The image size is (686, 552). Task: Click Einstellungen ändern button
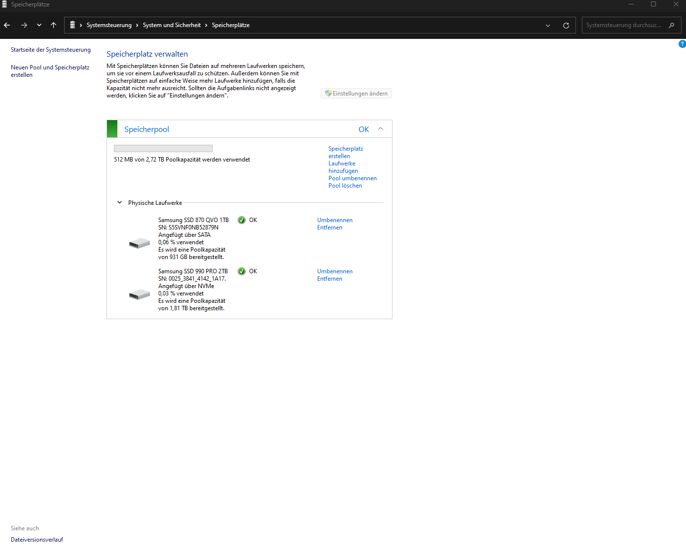coord(356,94)
